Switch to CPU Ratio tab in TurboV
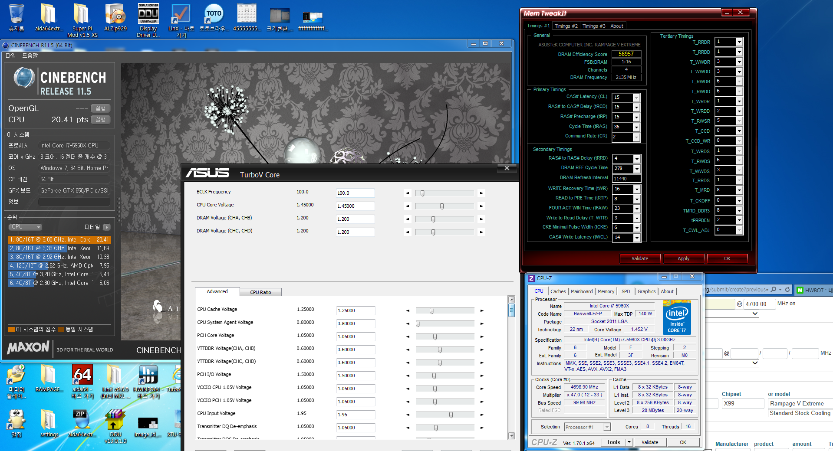Viewport: 833px width, 451px height. point(260,292)
